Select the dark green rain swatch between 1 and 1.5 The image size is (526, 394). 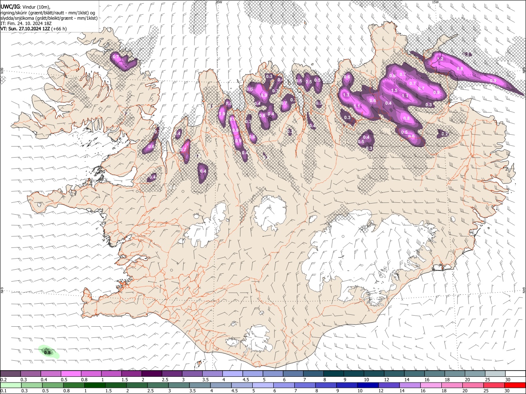[x=95, y=385]
